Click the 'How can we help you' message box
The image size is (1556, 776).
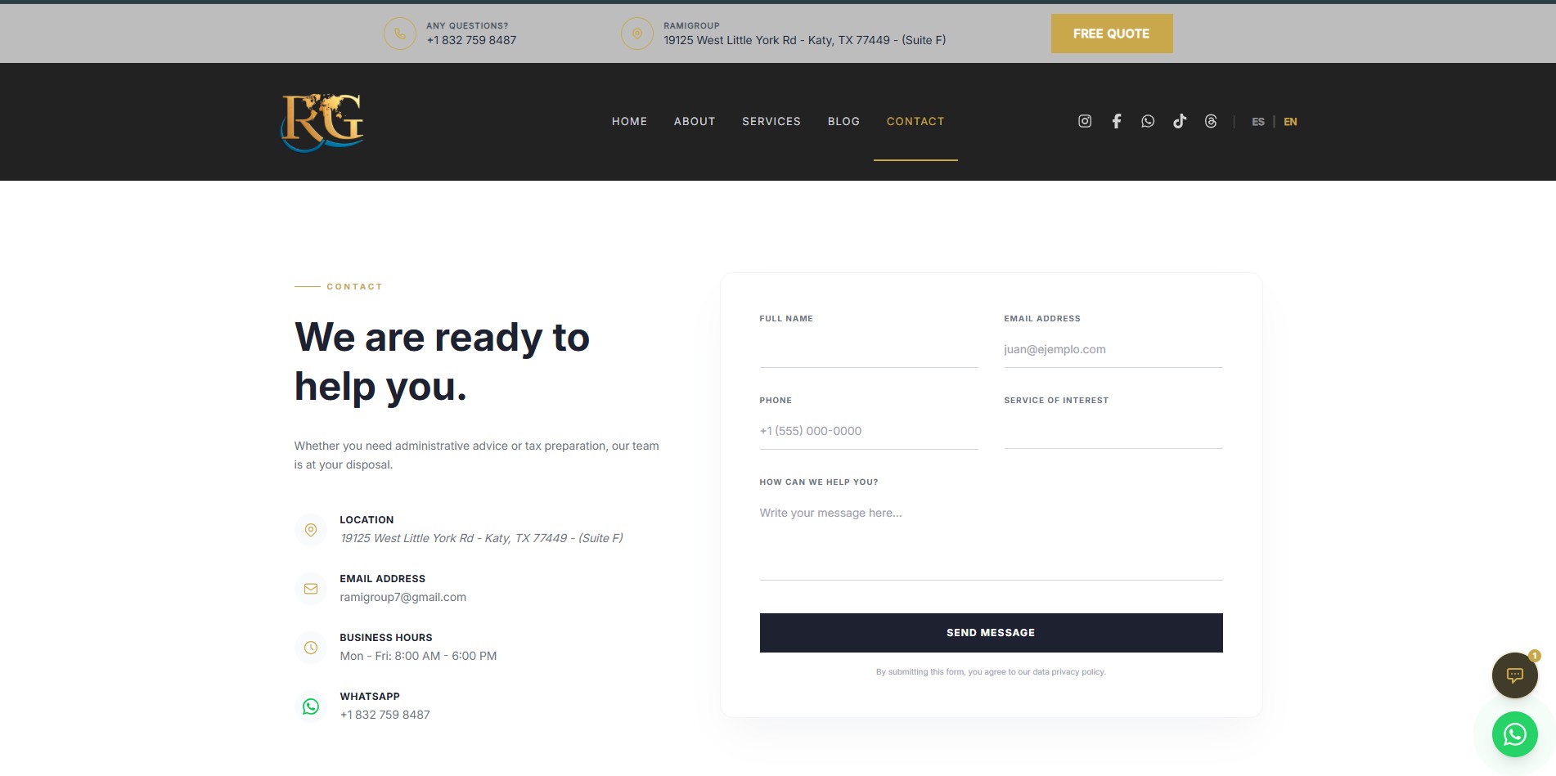point(992,538)
